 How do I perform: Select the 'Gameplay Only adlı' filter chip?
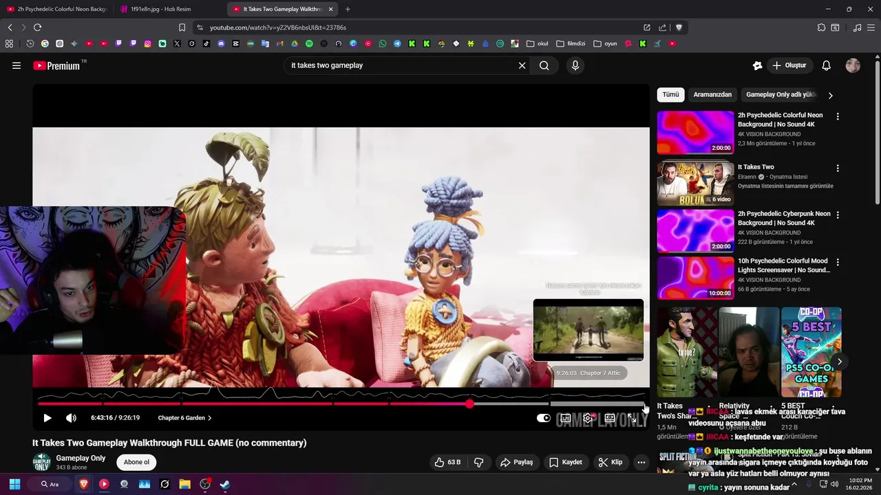(x=781, y=95)
